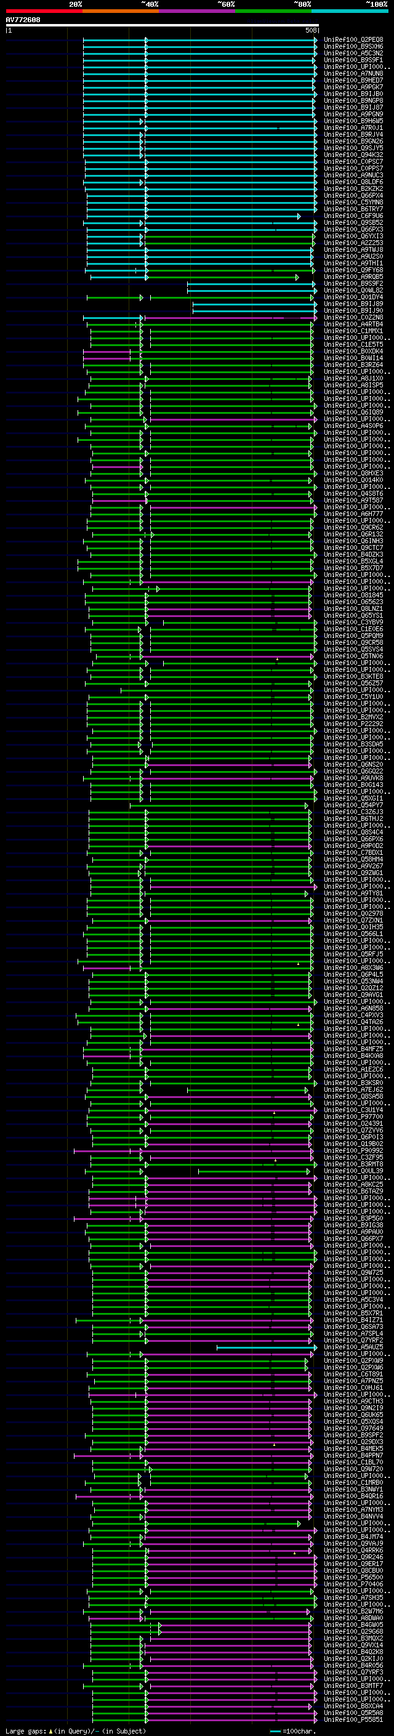This screenshot has width=394, height=1736.
Task: Select the UniRef100_C5YMN8 label
Action: click(353, 202)
